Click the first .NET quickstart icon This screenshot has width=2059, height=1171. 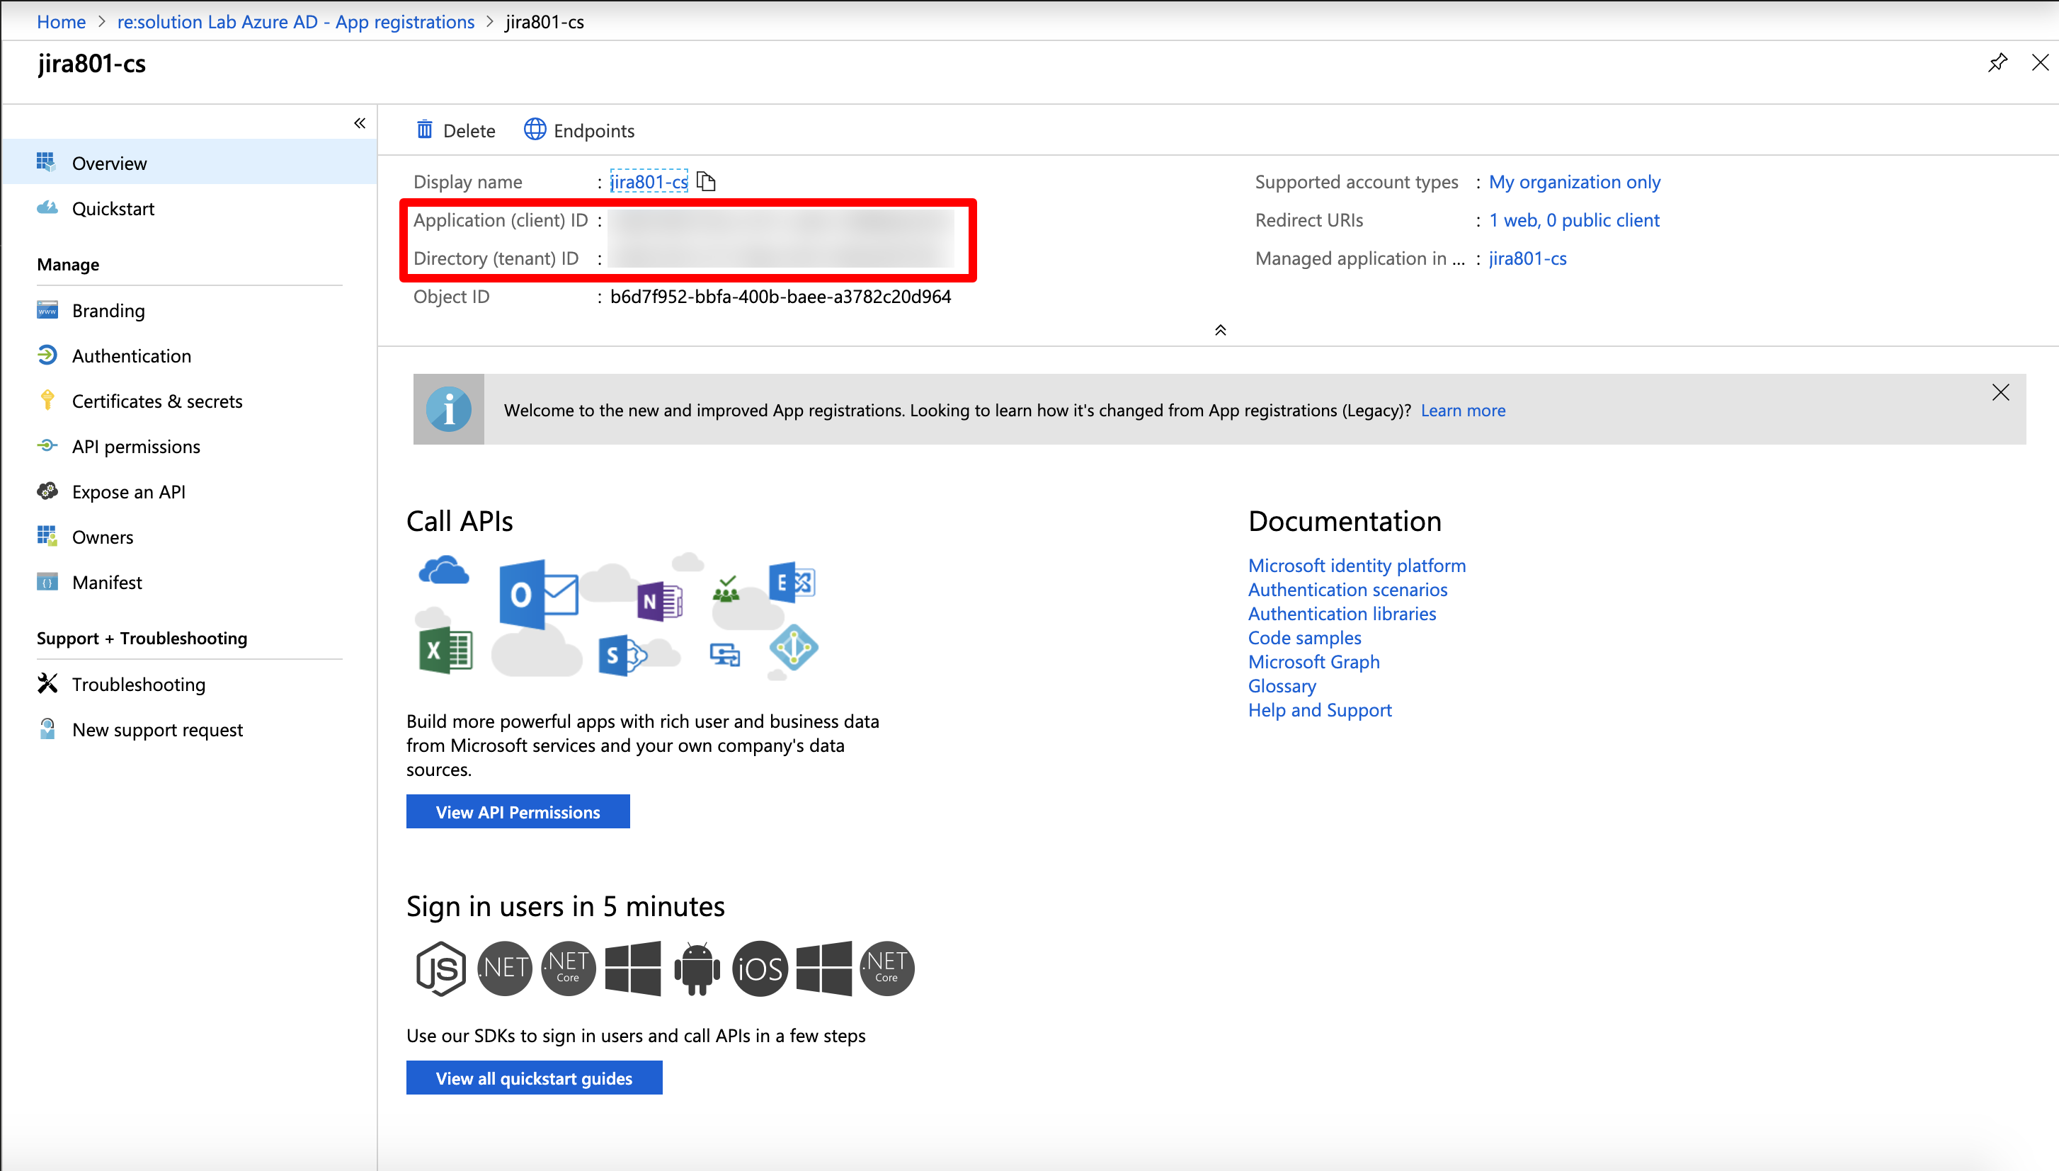505,969
